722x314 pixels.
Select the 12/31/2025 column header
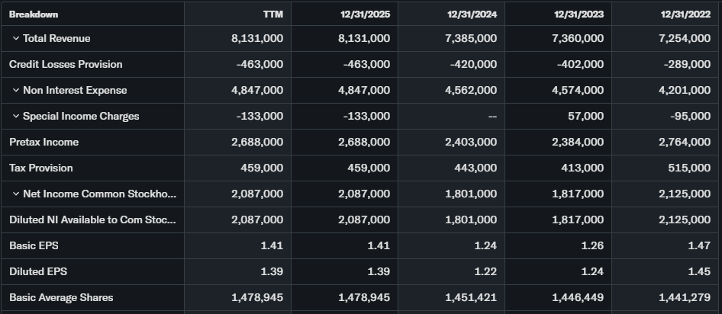tap(365, 14)
